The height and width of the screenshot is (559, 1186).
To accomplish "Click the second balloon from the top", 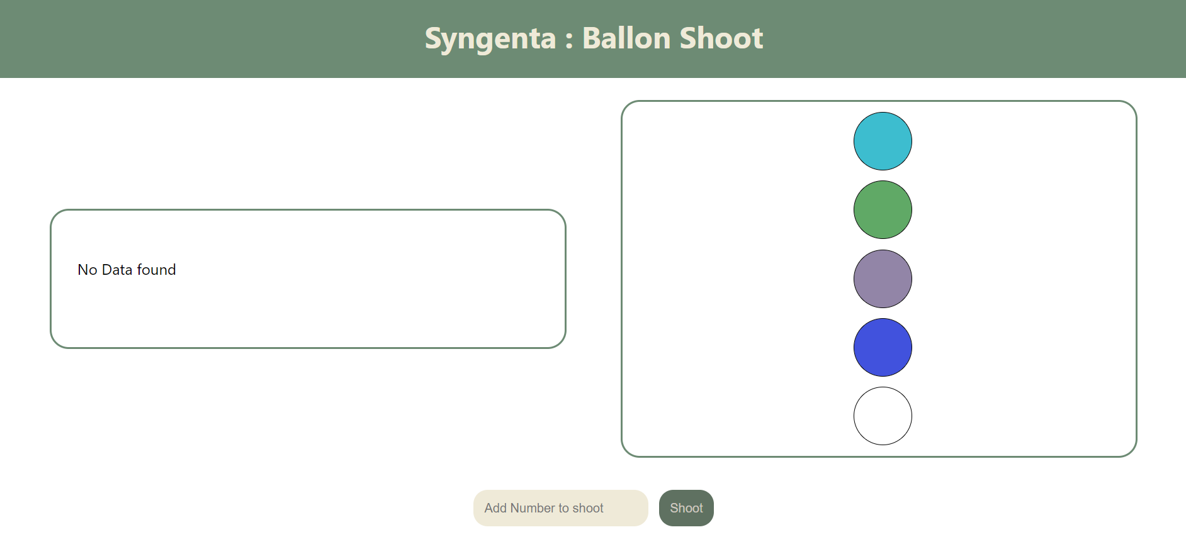I will [883, 209].
